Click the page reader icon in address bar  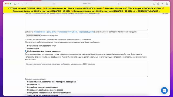[54, 4]
